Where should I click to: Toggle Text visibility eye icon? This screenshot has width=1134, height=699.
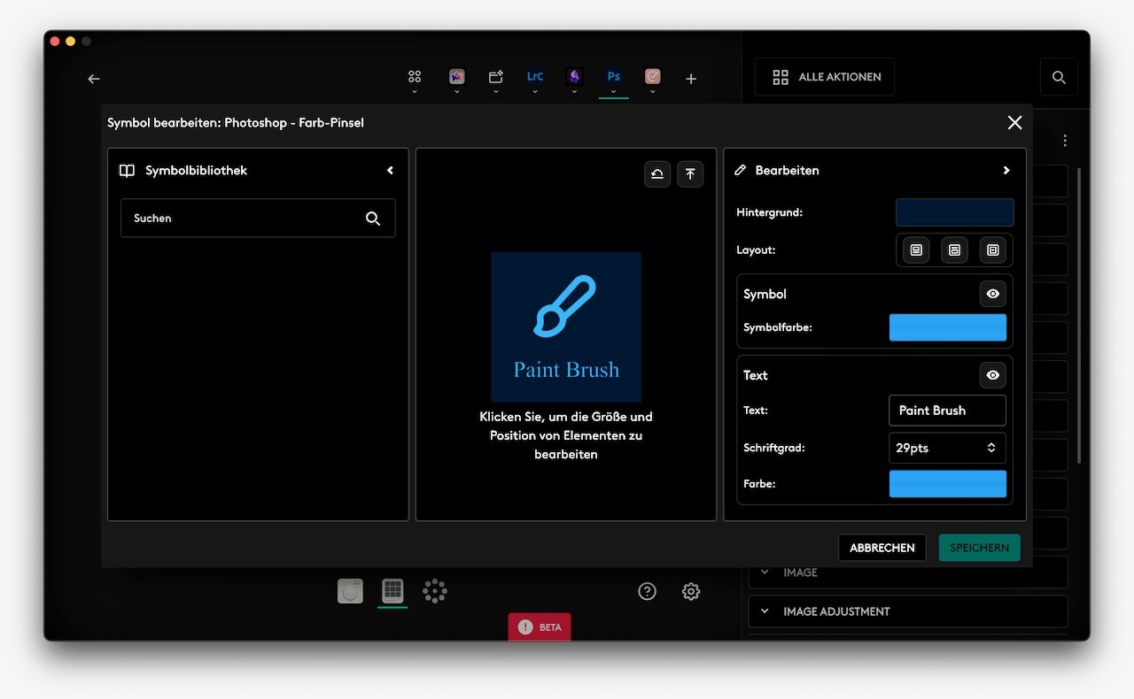[x=993, y=375]
